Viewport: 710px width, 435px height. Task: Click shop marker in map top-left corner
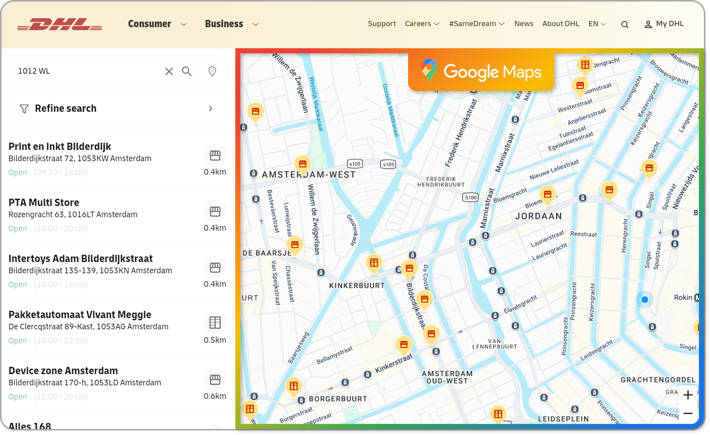click(x=255, y=113)
